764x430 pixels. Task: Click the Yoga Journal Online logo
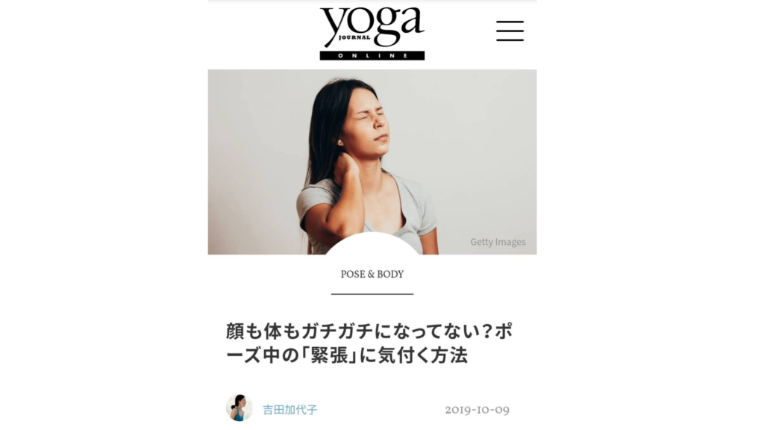click(x=372, y=34)
